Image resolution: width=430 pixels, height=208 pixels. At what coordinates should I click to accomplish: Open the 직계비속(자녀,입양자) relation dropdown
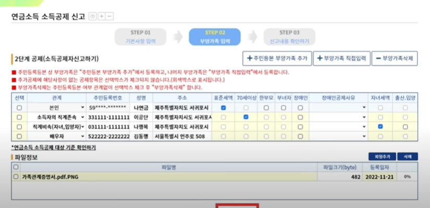[56, 127]
